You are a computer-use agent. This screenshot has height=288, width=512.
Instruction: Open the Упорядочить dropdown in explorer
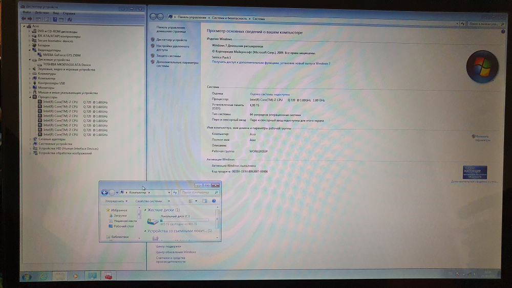116,201
